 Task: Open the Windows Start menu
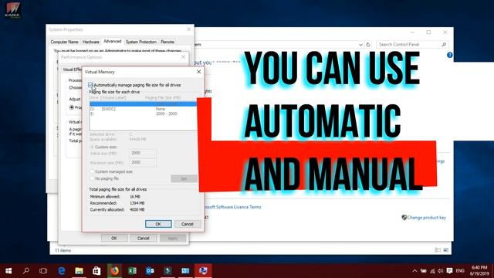[8, 271]
